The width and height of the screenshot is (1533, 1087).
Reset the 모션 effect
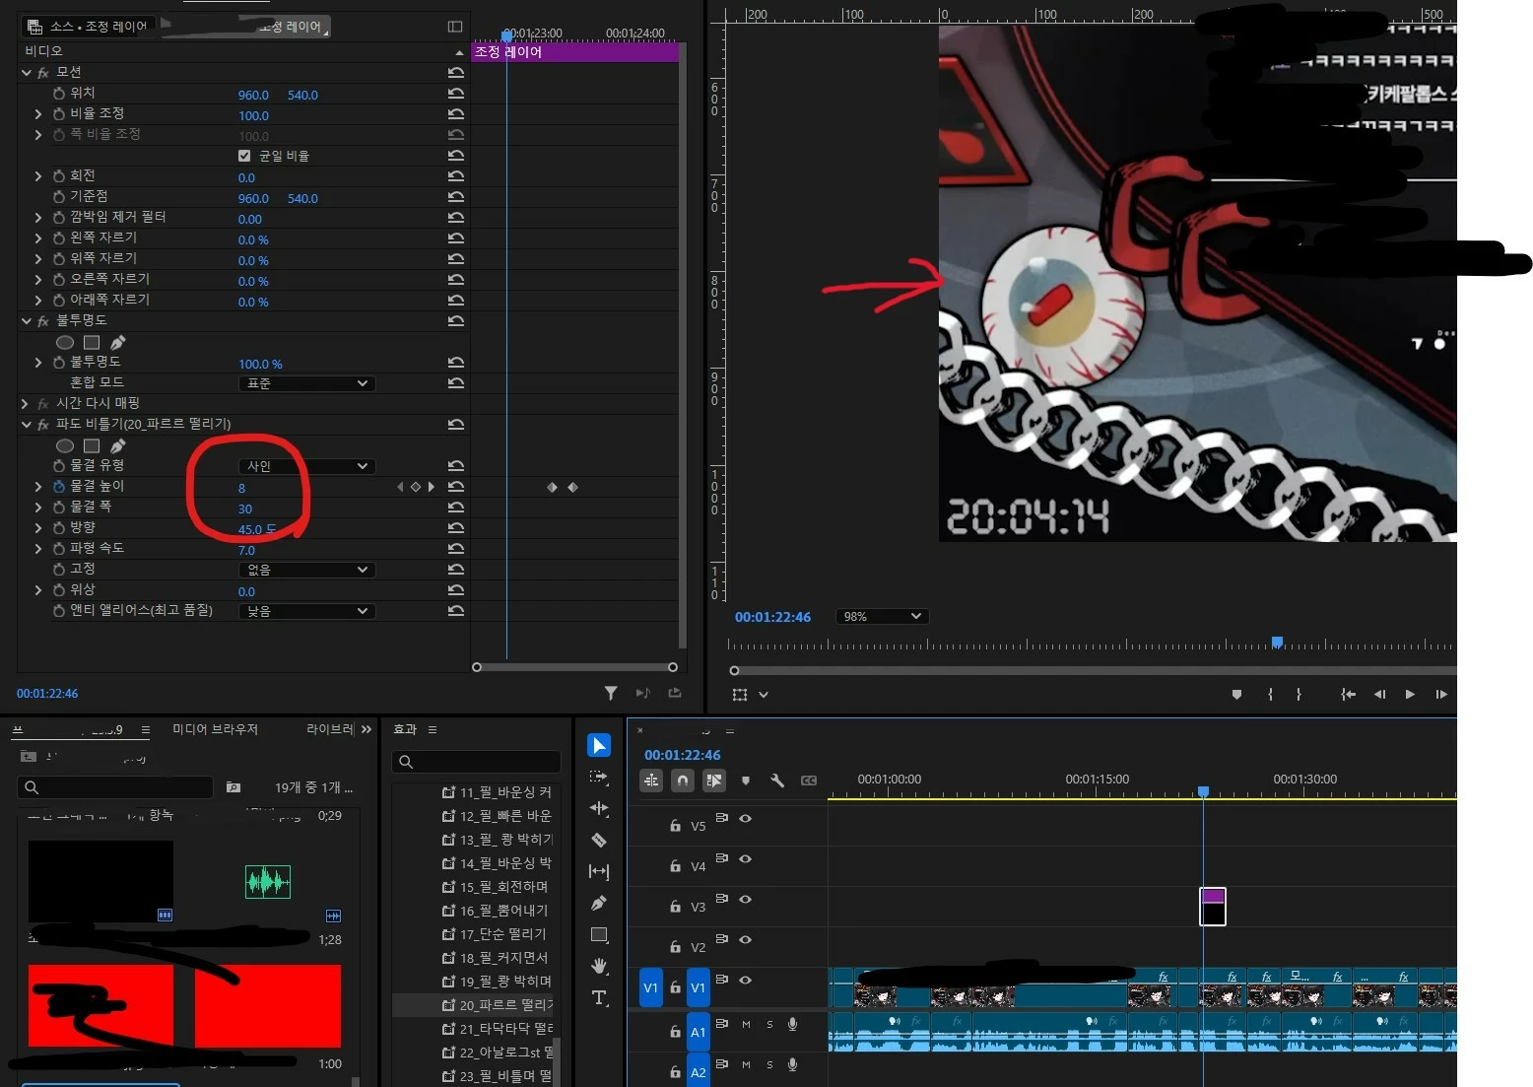click(x=455, y=73)
